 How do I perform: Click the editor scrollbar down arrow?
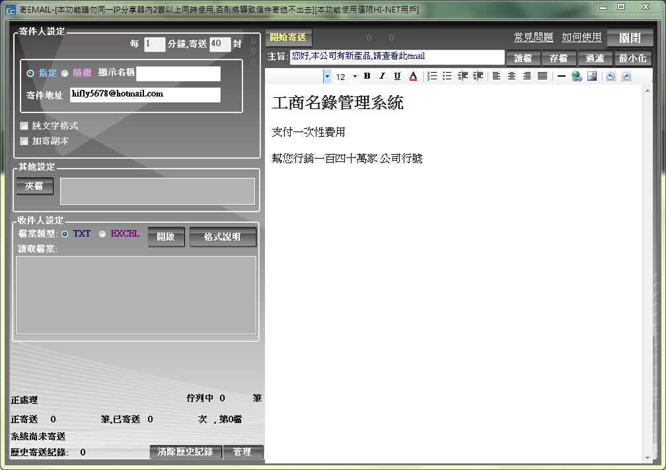[x=647, y=458]
